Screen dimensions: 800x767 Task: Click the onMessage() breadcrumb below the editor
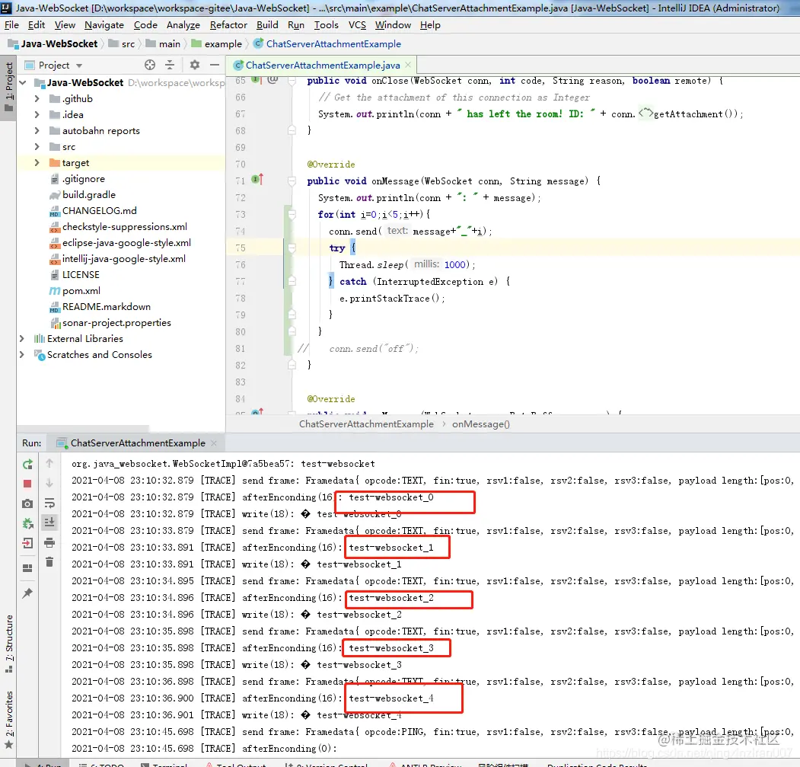coord(480,423)
